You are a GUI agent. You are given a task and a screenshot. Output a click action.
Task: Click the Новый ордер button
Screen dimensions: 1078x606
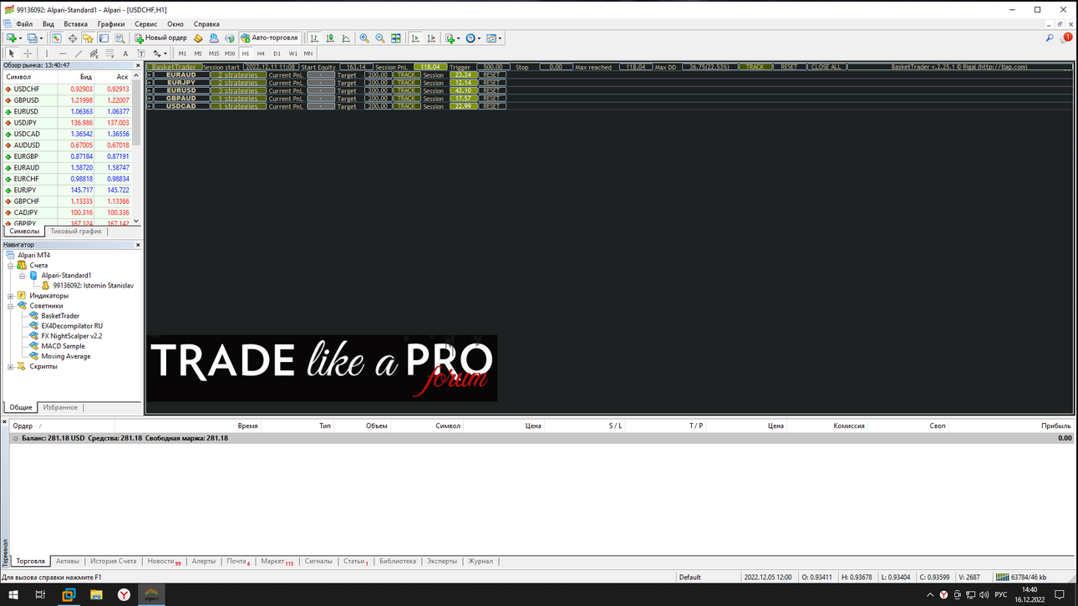point(161,38)
